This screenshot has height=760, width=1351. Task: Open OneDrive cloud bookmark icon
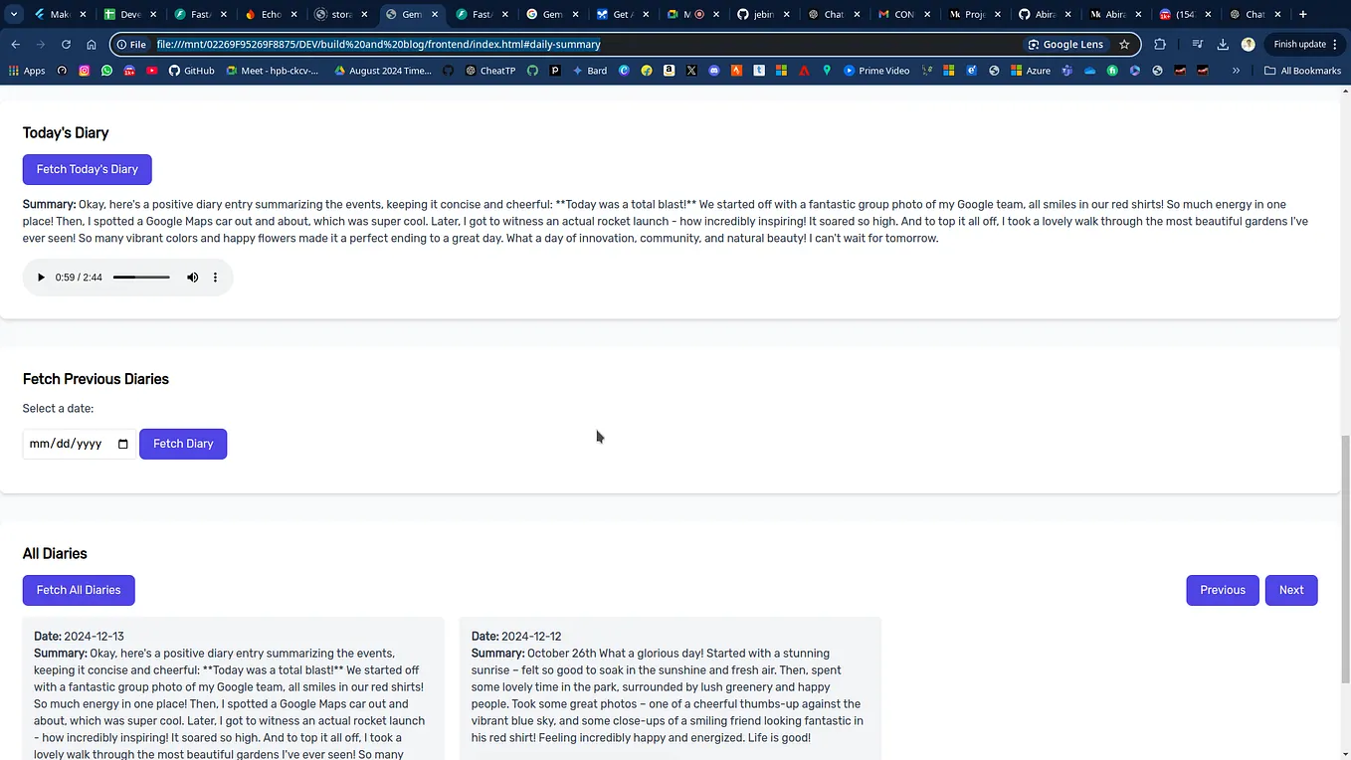pyautogui.click(x=1090, y=71)
